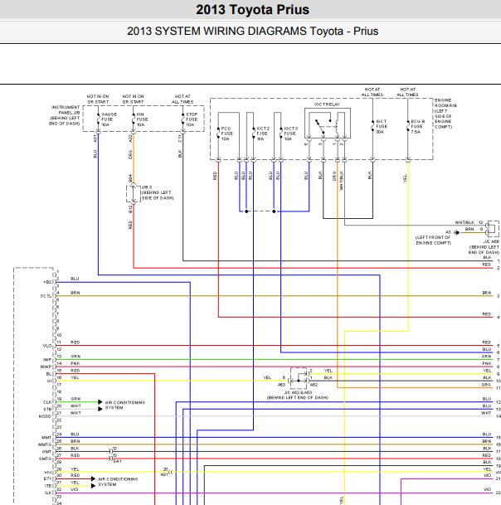Click the FCTL terminal label

pos(46,296)
